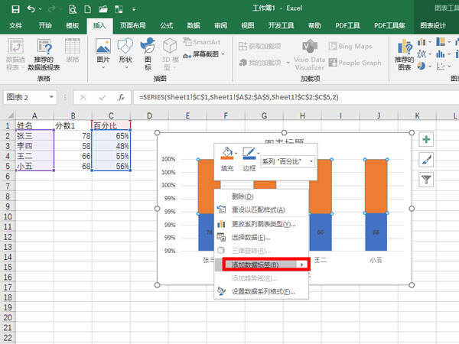This screenshot has width=459, height=344.
Task: Click the 图标 icons button
Action: (148, 54)
